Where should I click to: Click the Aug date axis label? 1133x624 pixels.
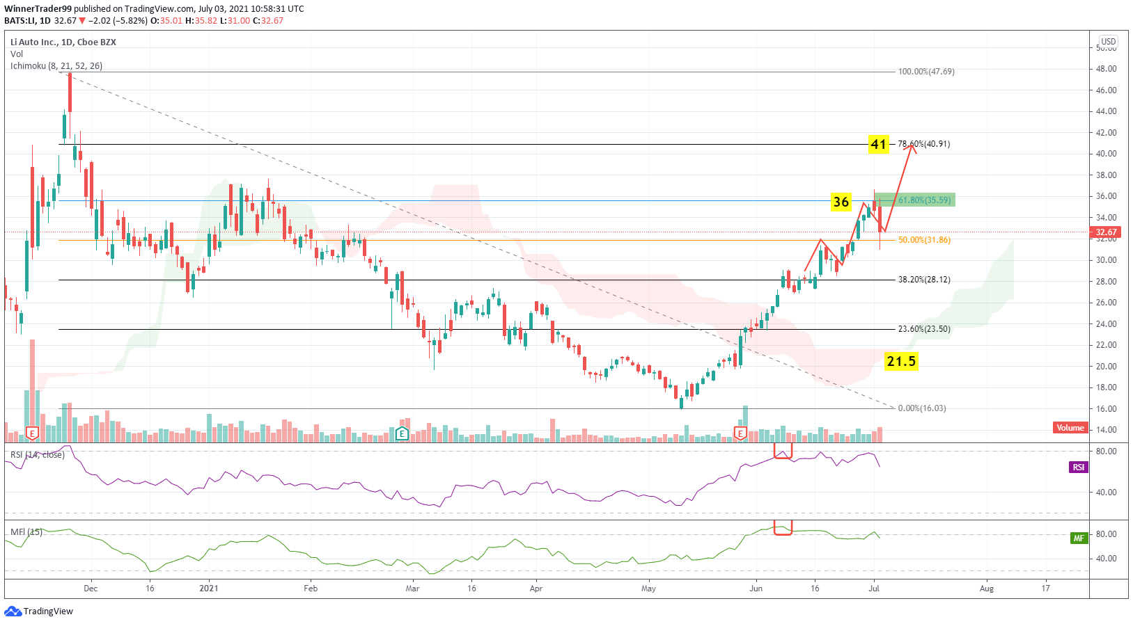pos(987,589)
